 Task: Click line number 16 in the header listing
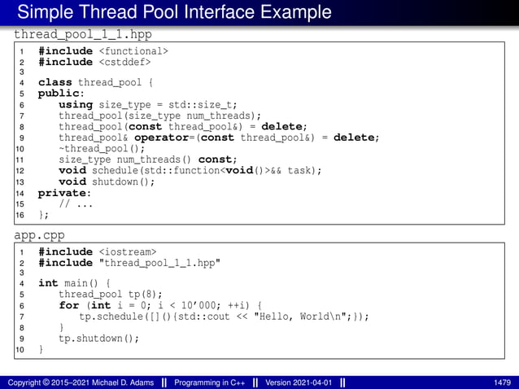click(x=20, y=215)
